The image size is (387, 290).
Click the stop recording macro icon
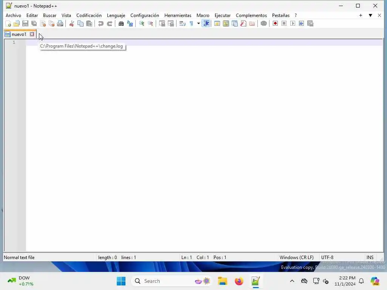(284, 24)
